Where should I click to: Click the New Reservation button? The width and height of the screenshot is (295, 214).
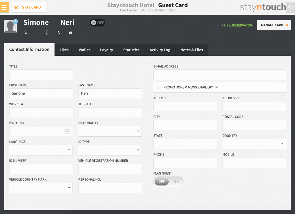pos(238,25)
